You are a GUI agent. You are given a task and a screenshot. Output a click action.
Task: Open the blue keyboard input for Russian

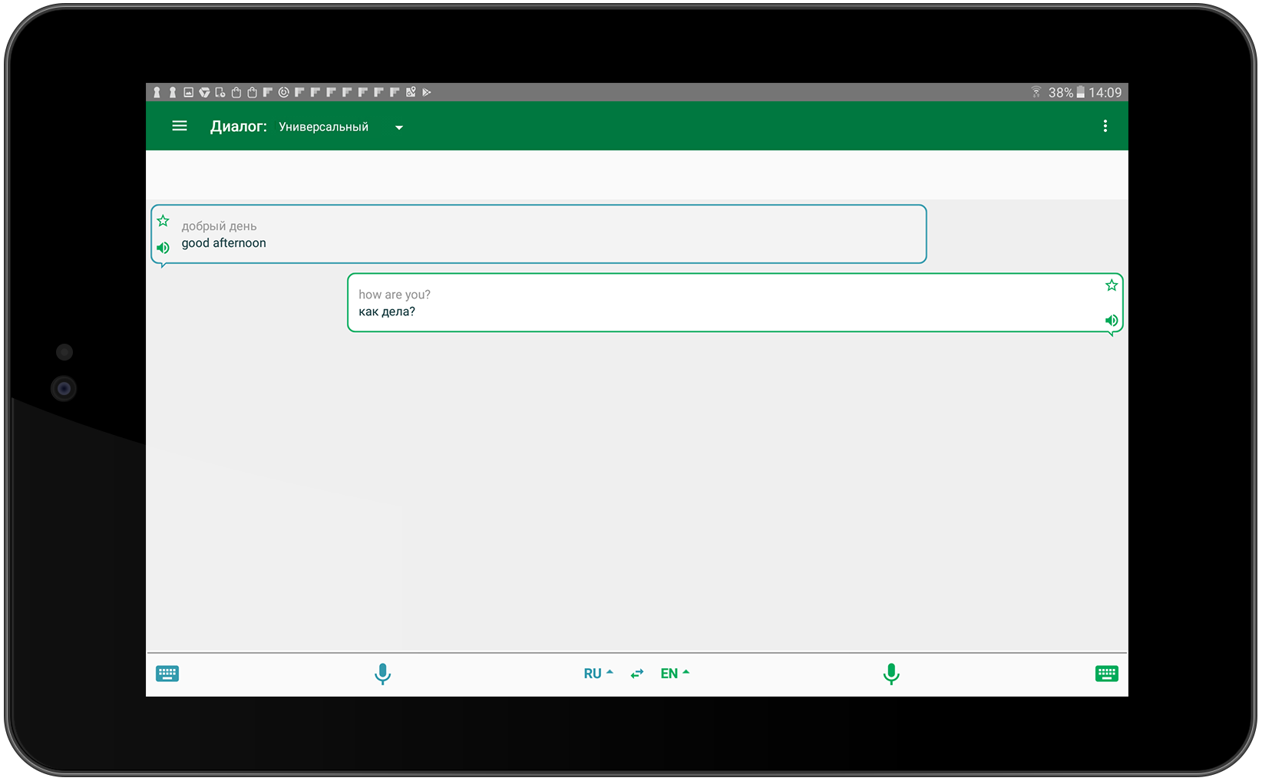[x=167, y=674]
